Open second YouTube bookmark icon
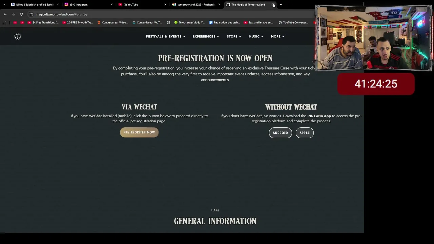Screen dimensions: 434x244 click(22, 23)
